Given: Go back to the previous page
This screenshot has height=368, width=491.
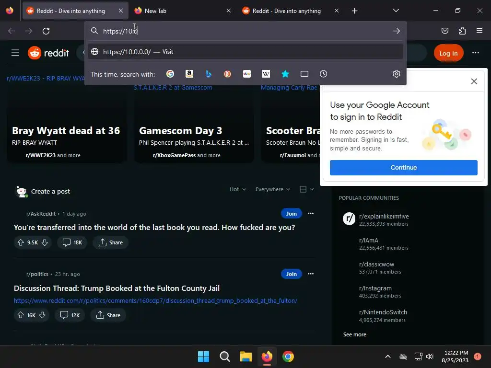Looking at the screenshot, I should [12, 31].
